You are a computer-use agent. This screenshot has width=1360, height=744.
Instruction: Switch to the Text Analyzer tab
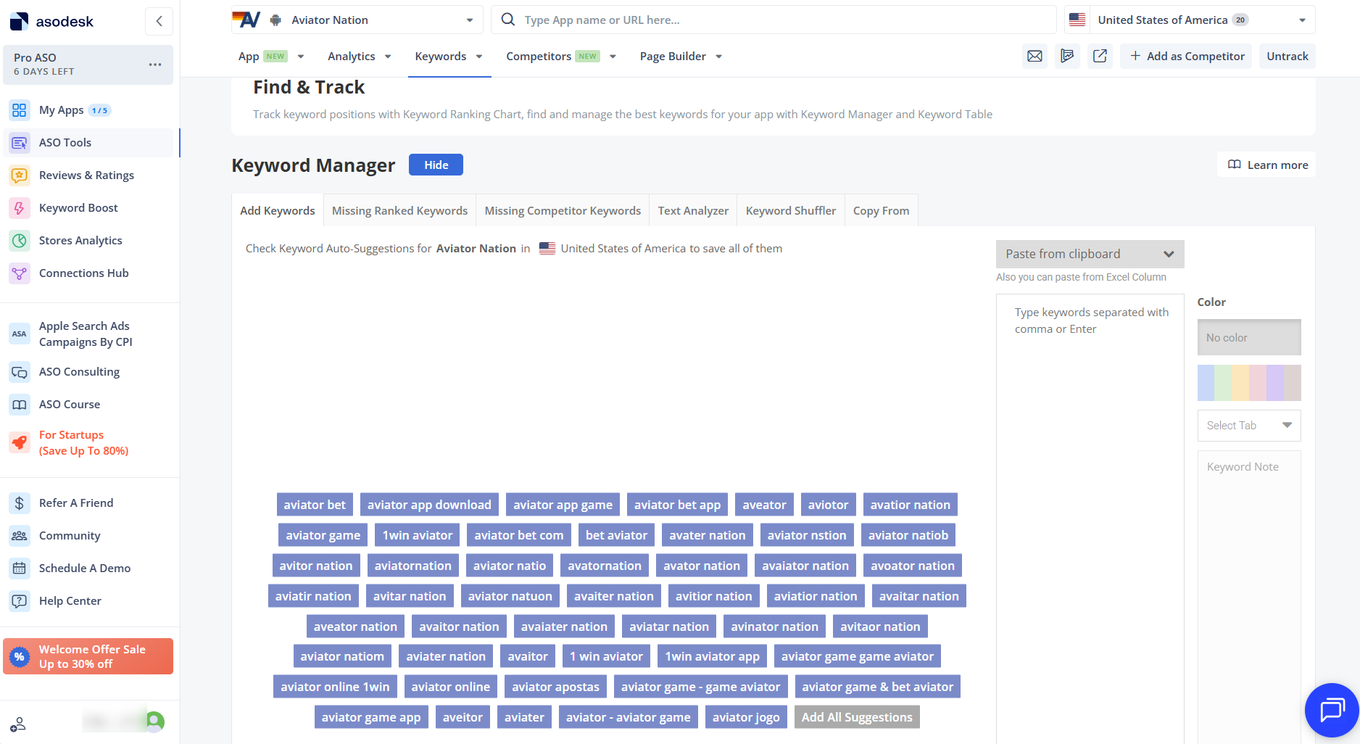point(693,211)
